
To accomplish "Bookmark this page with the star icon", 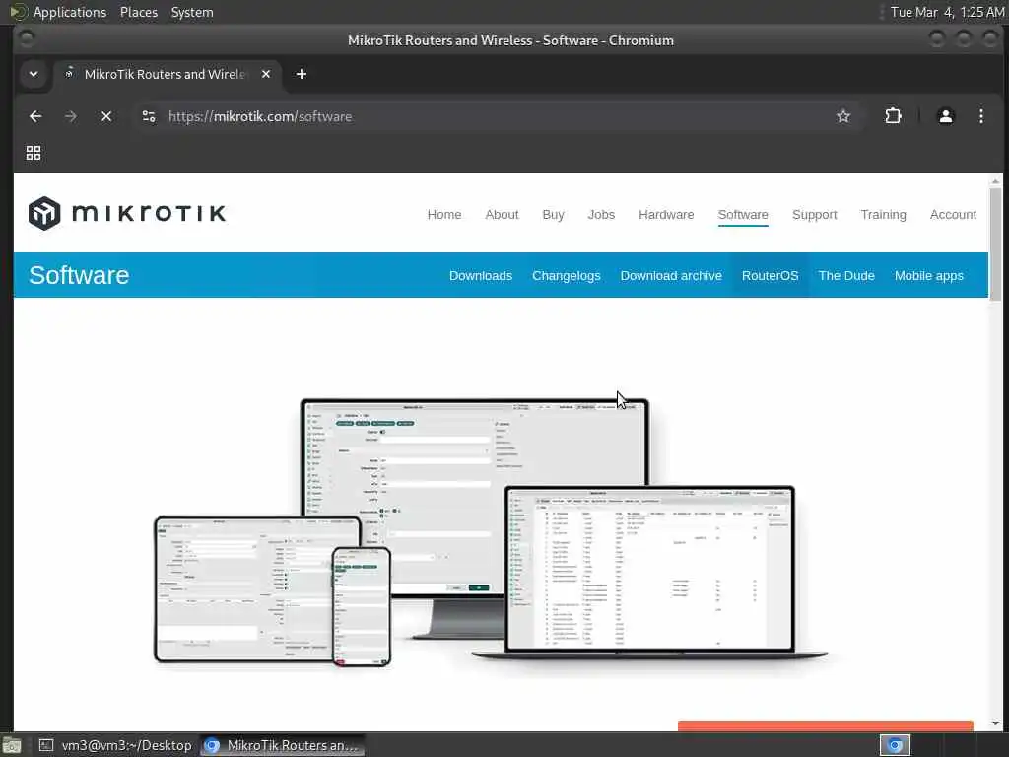I will [x=843, y=116].
